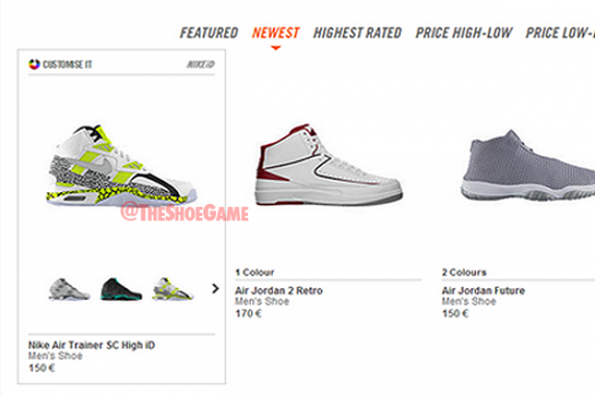Open the Nike Air Trainer SC High image

click(122, 166)
